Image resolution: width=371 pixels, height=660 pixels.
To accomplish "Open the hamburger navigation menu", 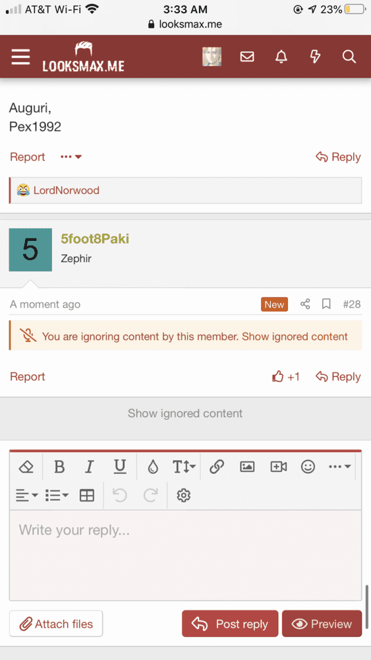I will click(x=20, y=56).
